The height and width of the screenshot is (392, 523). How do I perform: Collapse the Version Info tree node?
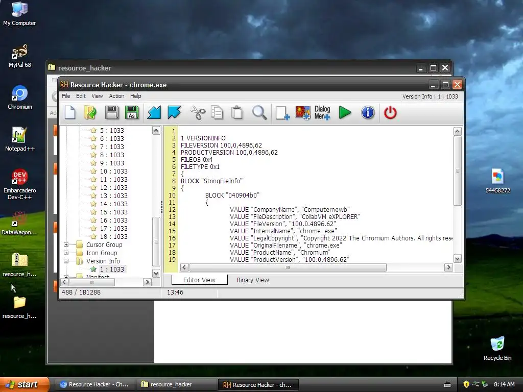click(x=66, y=261)
